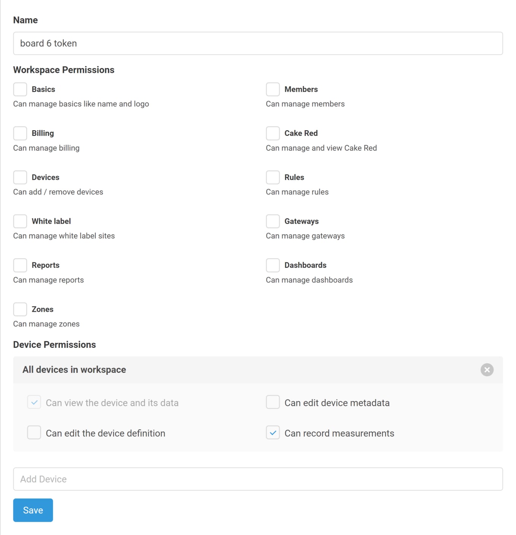Remove the All devices in workspace entry
The image size is (516, 535).
coord(487,369)
